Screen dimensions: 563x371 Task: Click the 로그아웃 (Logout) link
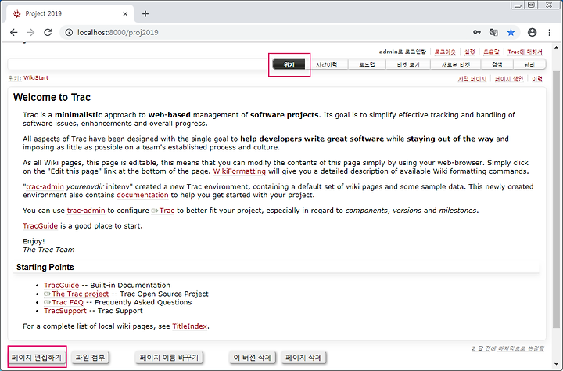[x=445, y=52]
